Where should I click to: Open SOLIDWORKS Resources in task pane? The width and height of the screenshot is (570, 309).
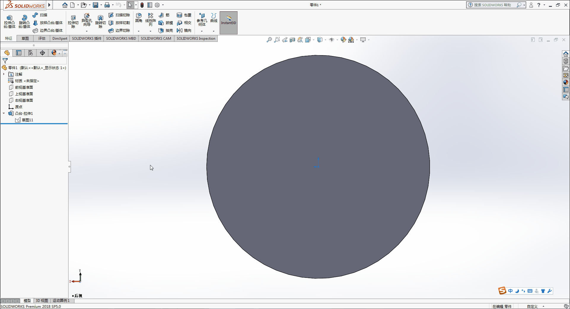(x=566, y=54)
